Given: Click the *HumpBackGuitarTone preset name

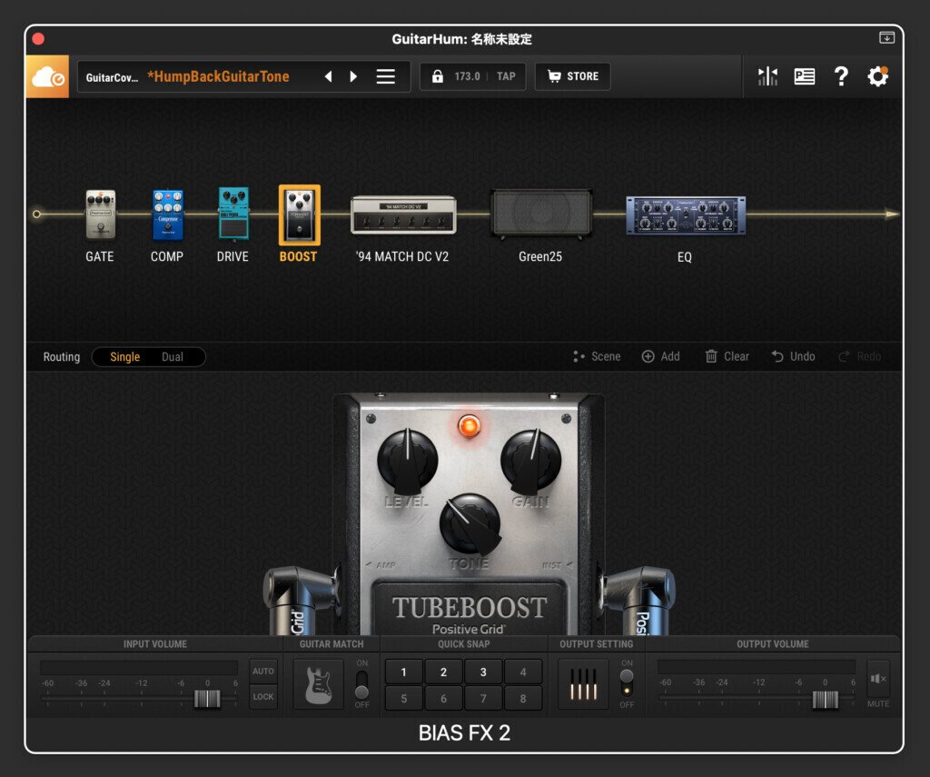Looking at the screenshot, I should tap(218, 76).
